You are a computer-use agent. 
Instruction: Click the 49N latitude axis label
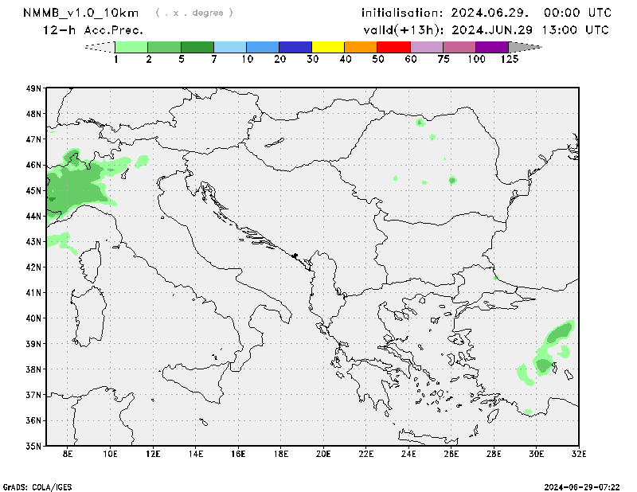[33, 88]
